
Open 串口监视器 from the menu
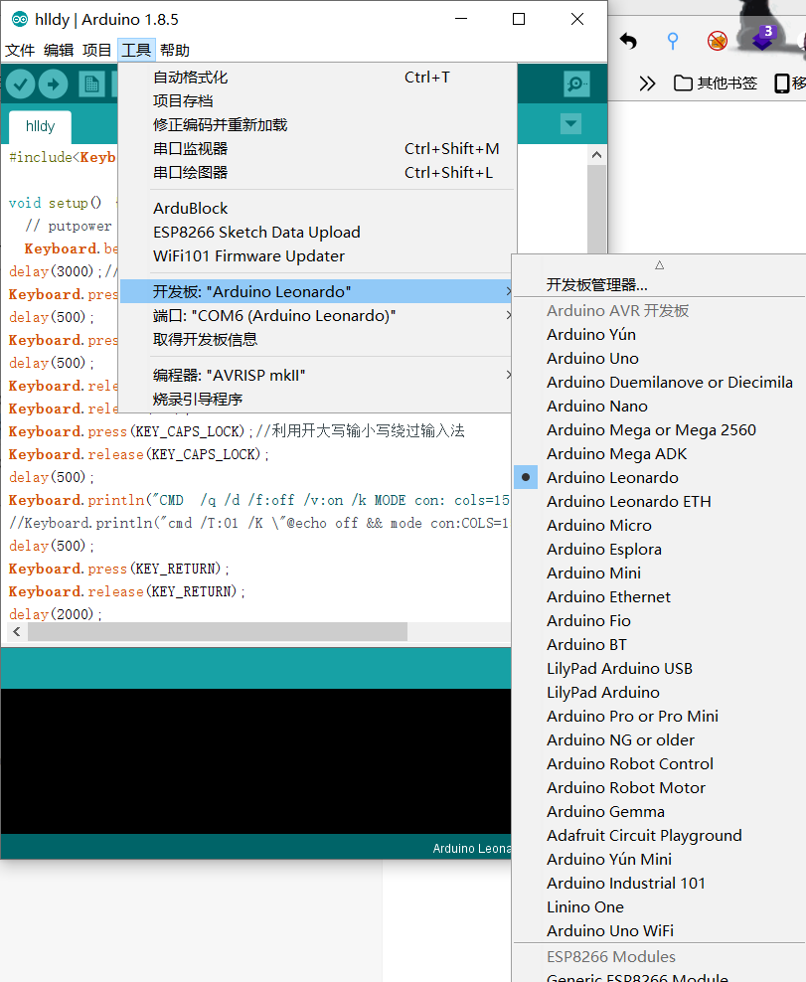pyautogui.click(x=317, y=148)
